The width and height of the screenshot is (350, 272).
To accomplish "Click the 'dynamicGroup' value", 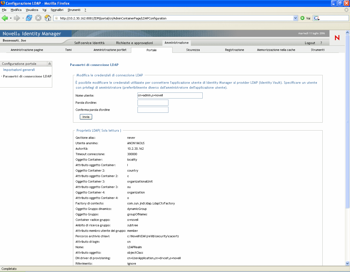I will coord(137,209).
